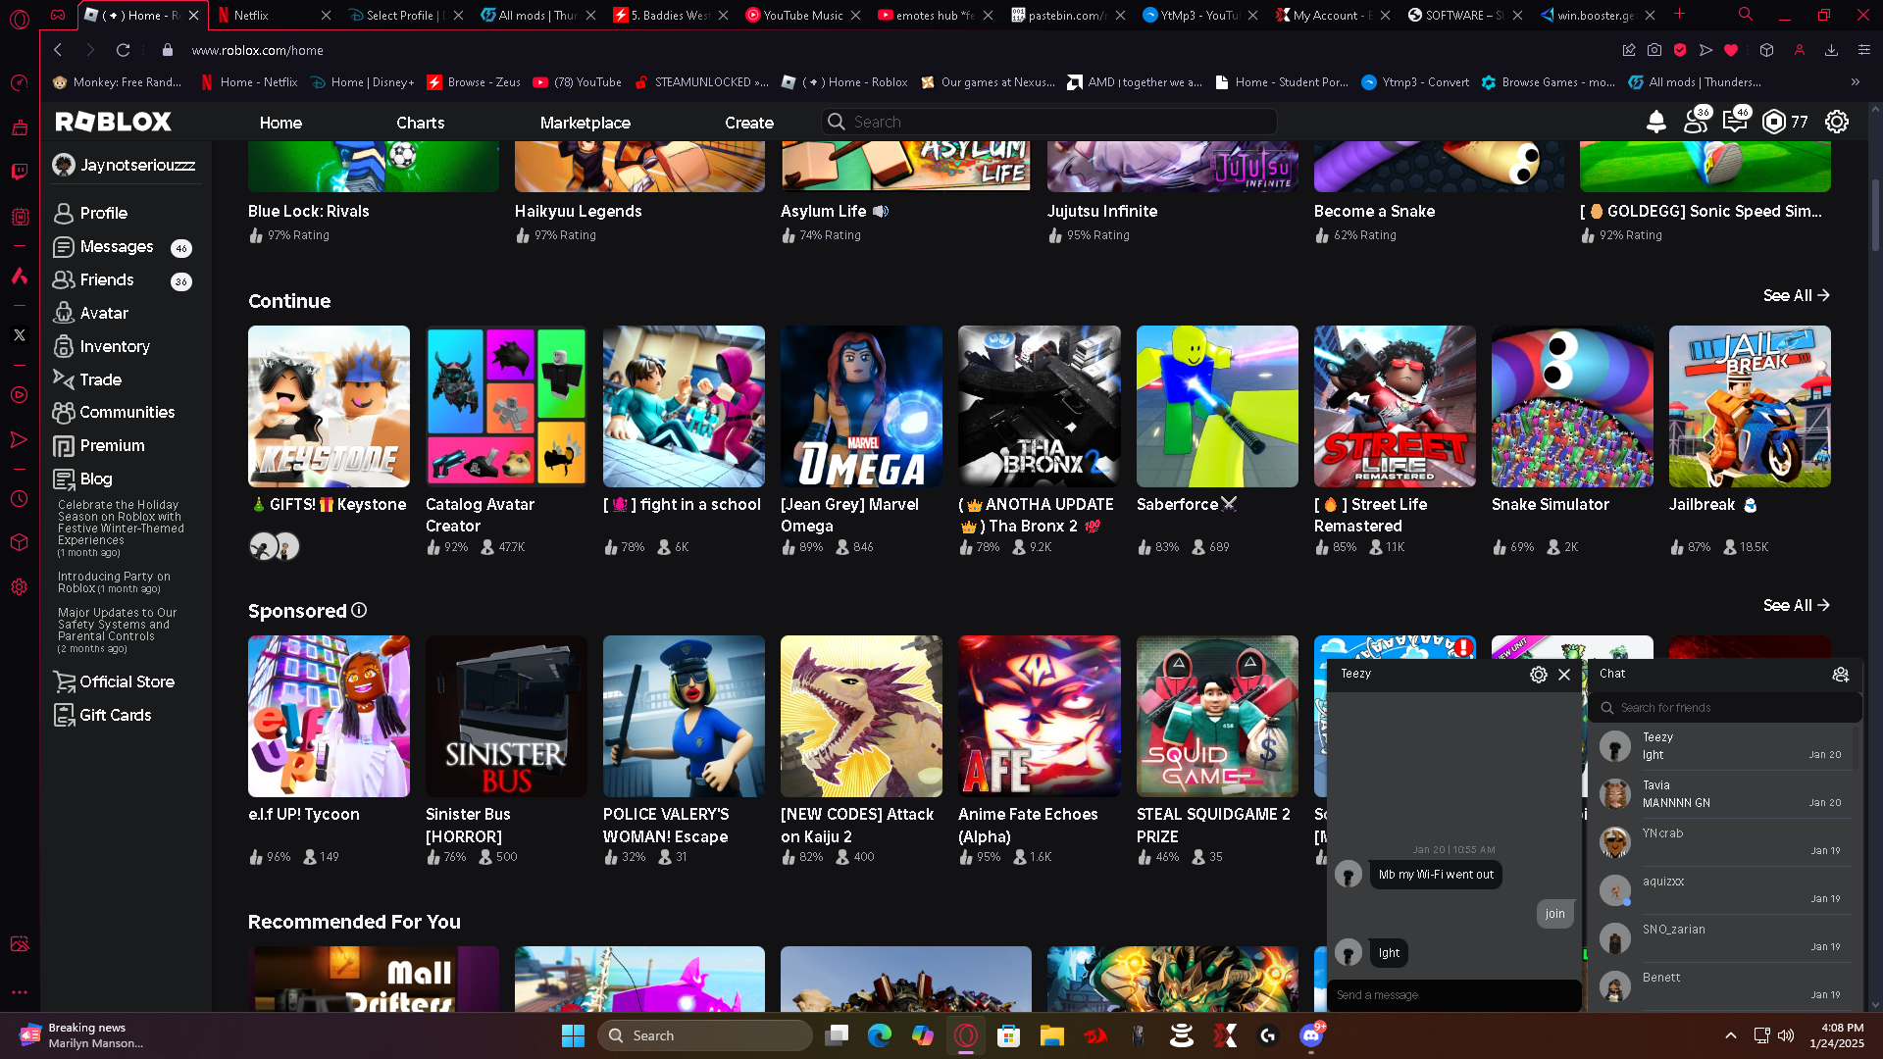This screenshot has height=1059, width=1883.
Task: Click the create chat group icon
Action: [1840, 675]
